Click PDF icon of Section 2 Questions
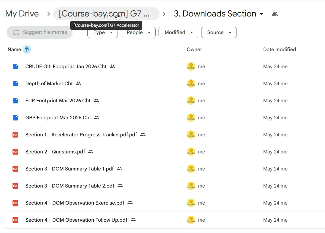Viewport: 325px width, 233px height. (15, 152)
